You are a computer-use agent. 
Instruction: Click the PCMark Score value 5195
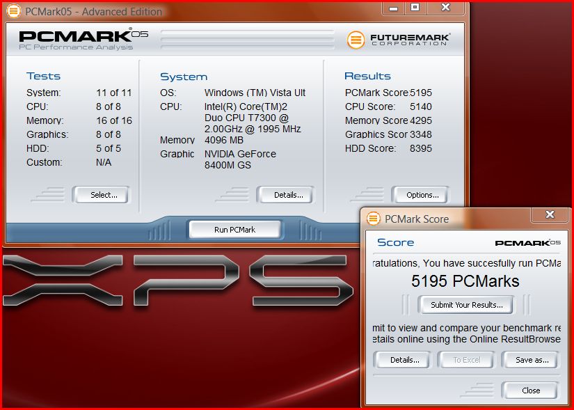[x=421, y=93]
